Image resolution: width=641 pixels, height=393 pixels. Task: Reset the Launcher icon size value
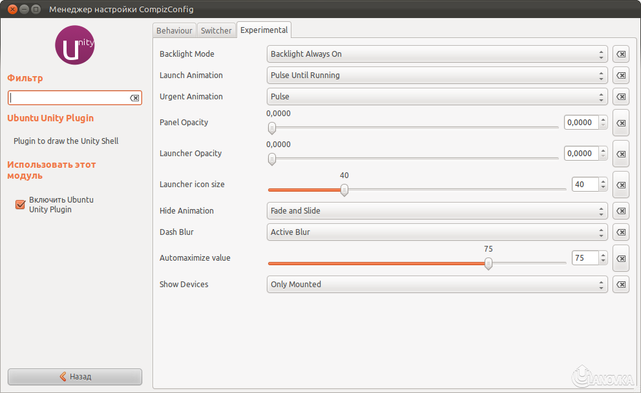point(620,185)
